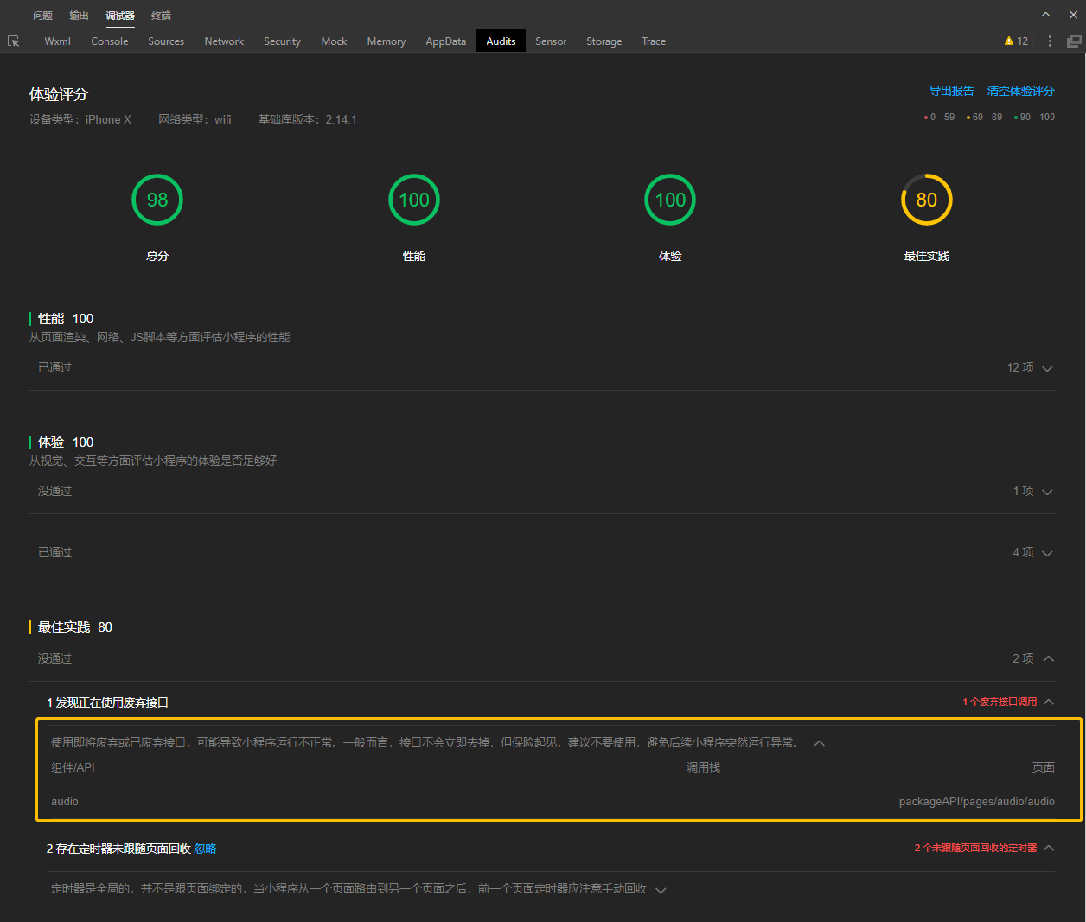Viewport: 1086px width, 922px height.
Task: Switch to the Console tab
Action: (x=110, y=41)
